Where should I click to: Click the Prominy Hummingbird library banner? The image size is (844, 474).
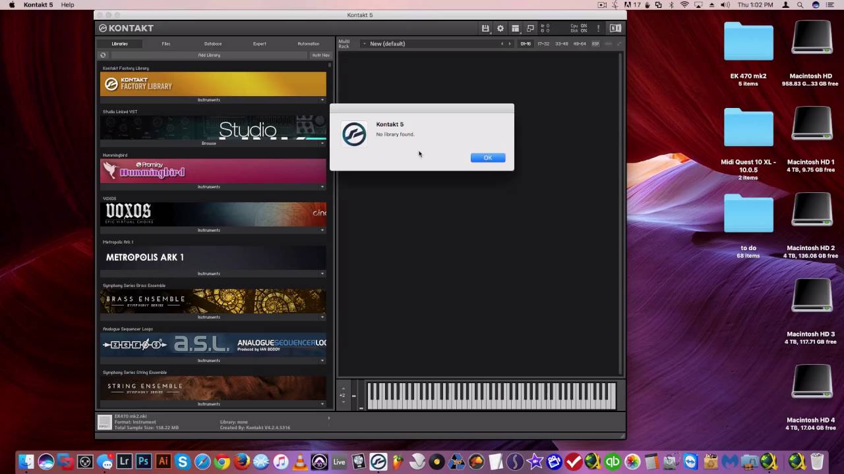[x=213, y=171]
